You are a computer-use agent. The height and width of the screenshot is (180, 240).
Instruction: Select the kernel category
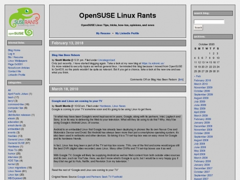(x=12, y=164)
